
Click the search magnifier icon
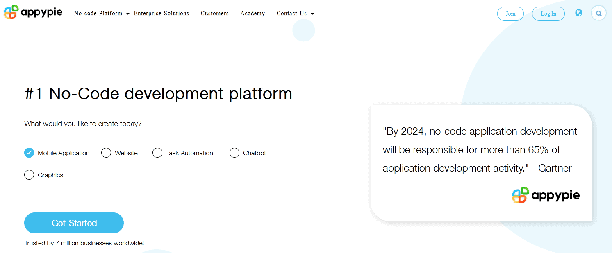tap(598, 14)
